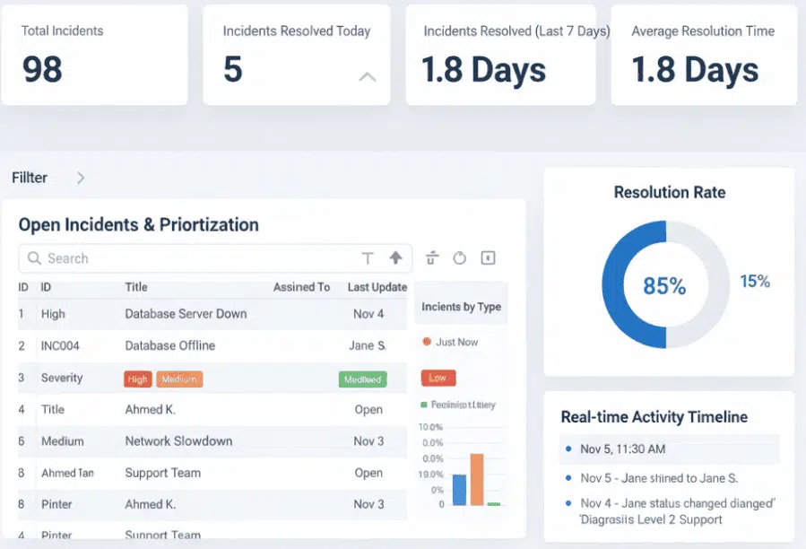The image size is (806, 549).
Task: Collapse the Incidents Resolved Today card
Action: [x=368, y=78]
